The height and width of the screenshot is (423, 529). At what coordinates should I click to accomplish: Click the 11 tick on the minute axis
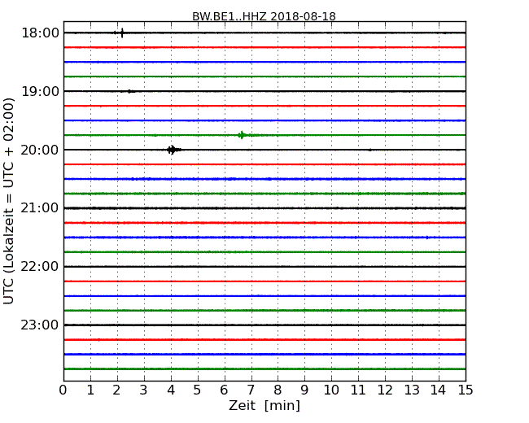tap(358, 390)
